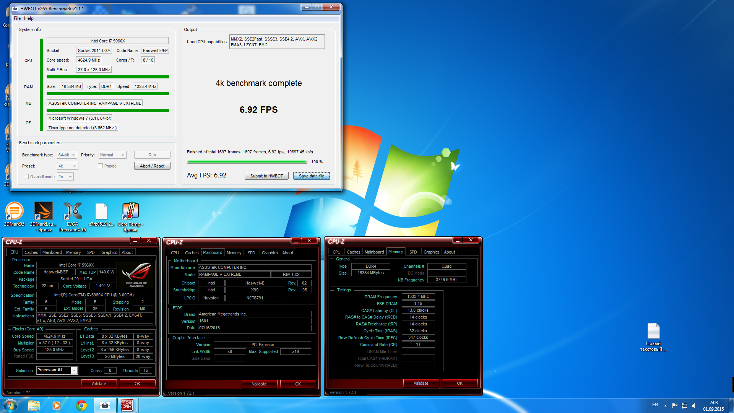Click the Republic of Gamers logo
The height and width of the screenshot is (413, 734).
(136, 275)
